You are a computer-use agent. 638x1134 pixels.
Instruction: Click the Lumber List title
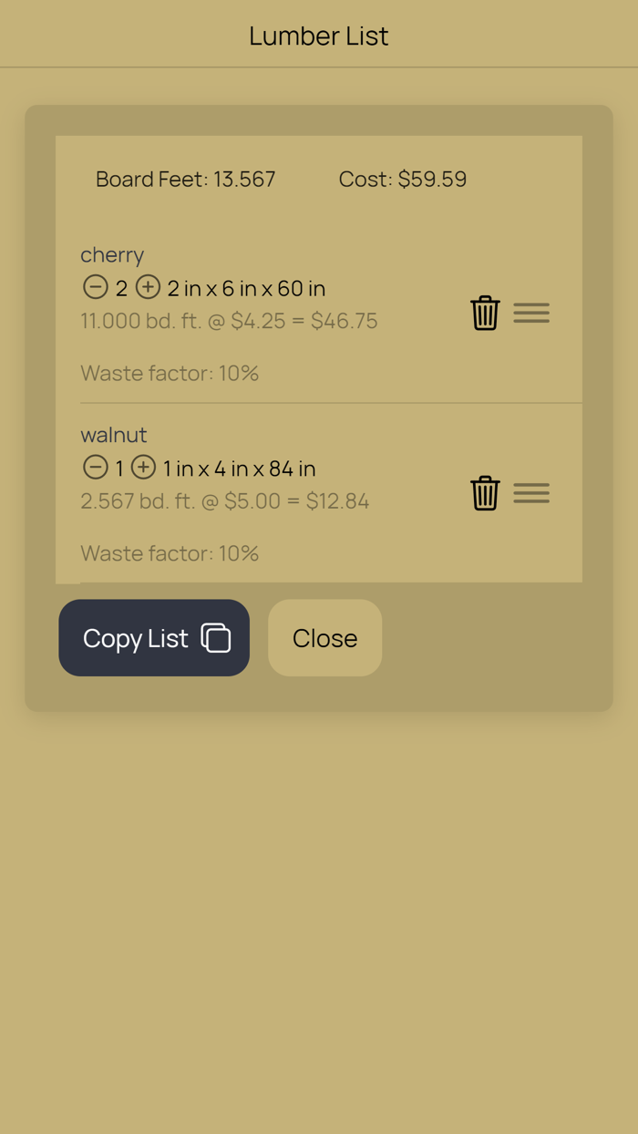[x=318, y=36]
